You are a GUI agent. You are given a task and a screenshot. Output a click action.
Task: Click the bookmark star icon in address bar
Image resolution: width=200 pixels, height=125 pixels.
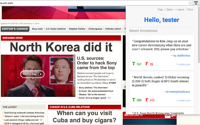190,3
